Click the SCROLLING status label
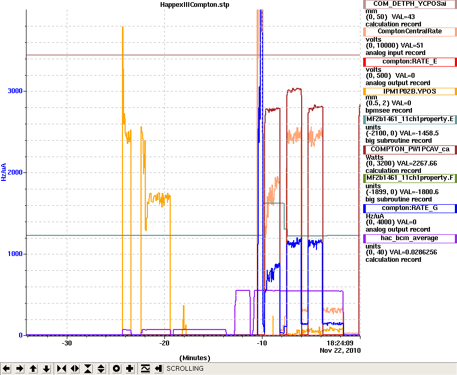 (x=185, y=369)
